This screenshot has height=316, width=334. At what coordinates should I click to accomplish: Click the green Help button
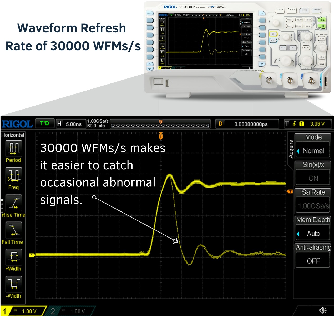tap(322, 20)
